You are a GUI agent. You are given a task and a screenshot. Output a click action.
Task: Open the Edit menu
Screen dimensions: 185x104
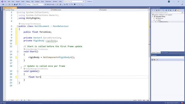tap(9, 1)
